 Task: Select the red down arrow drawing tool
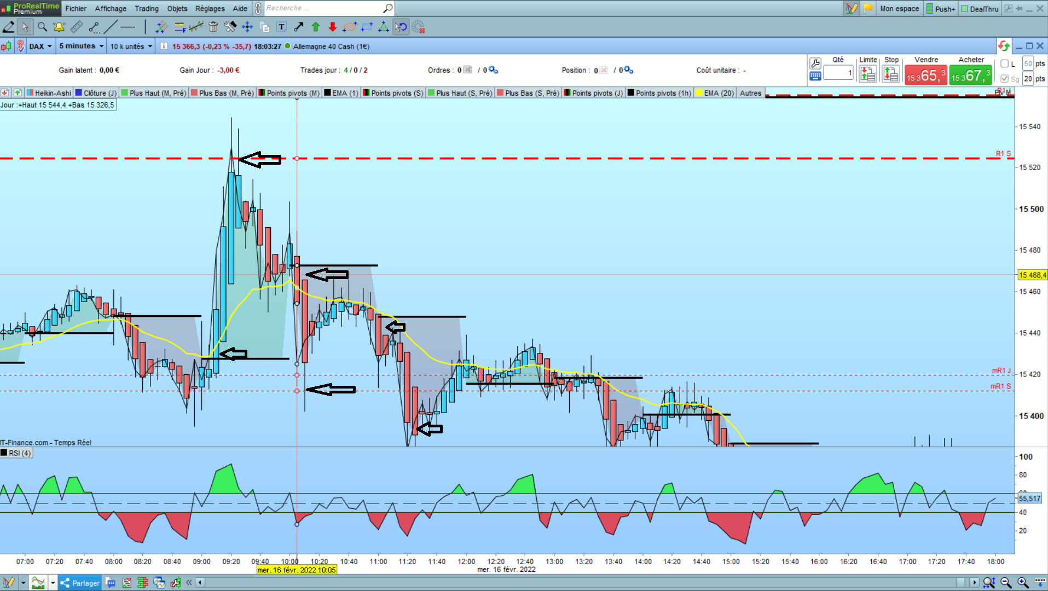click(332, 27)
